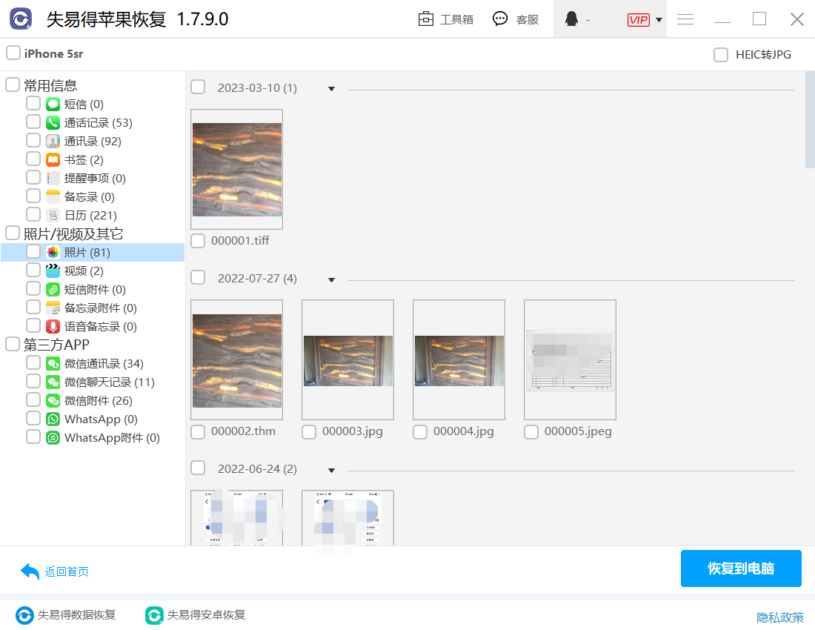Tick the checkbox for 000003.jpg
815x630 pixels.
[x=309, y=432]
